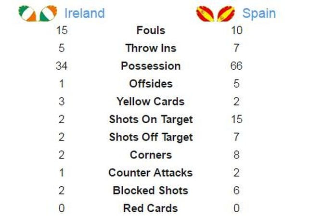This screenshot has height=218, width=309.
Task: Click the Red Cards label
Action: click(151, 208)
